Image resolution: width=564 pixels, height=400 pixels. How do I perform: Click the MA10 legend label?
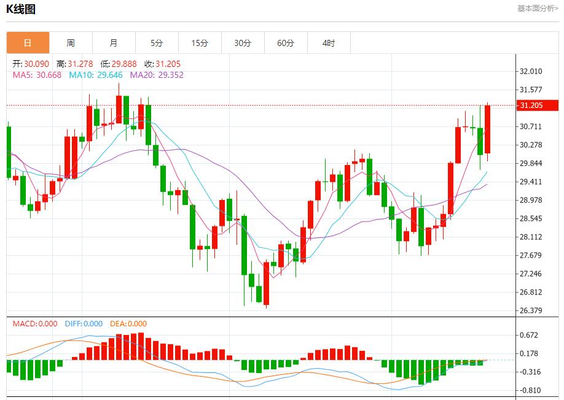[x=95, y=75]
